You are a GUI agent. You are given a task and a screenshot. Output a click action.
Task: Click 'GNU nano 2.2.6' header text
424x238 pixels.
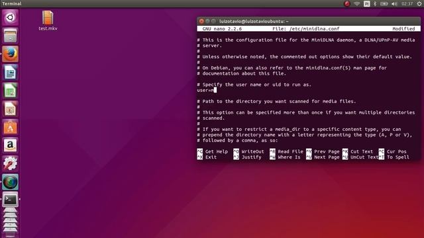[222, 28]
